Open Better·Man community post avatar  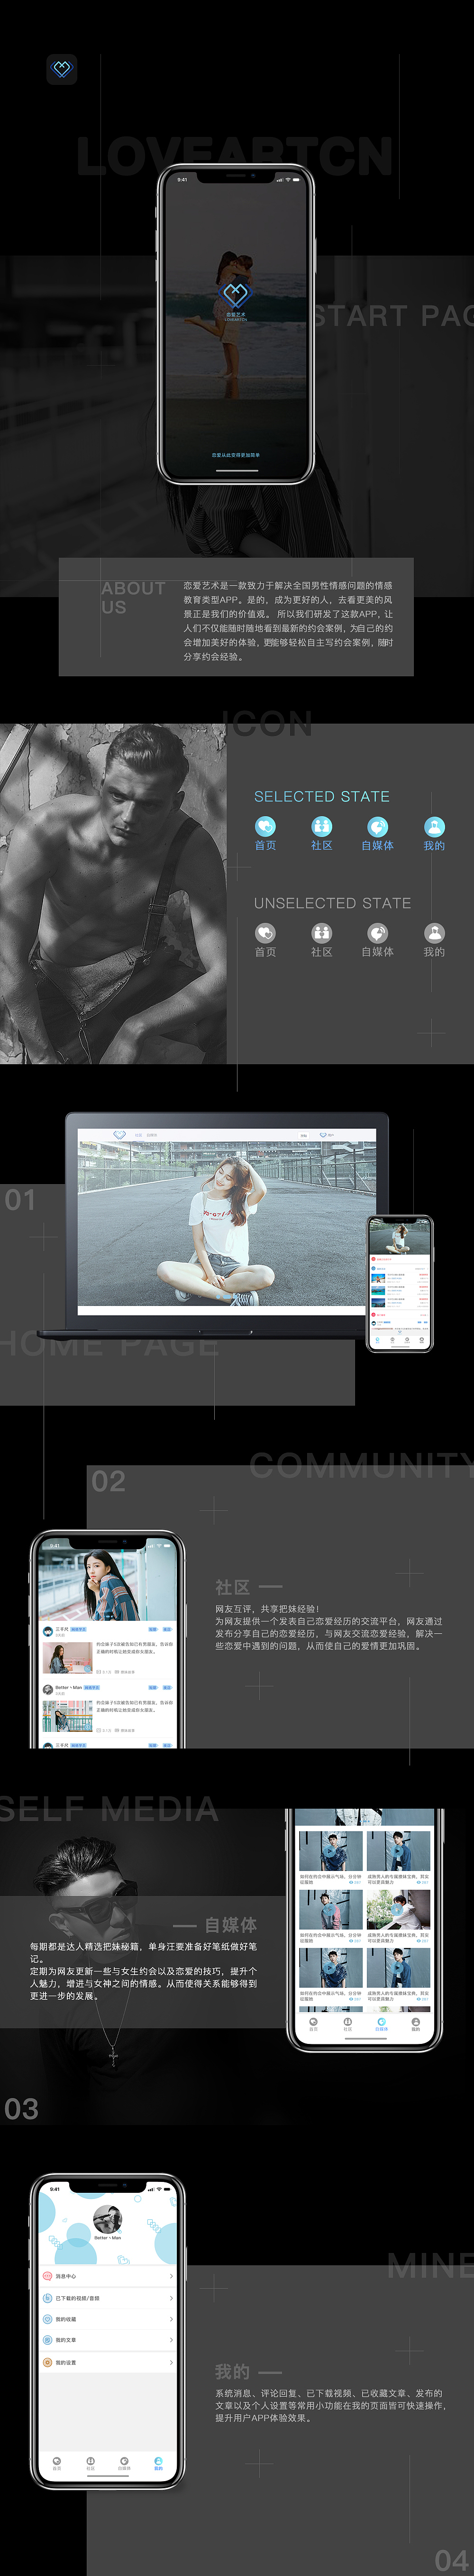click(x=48, y=1689)
